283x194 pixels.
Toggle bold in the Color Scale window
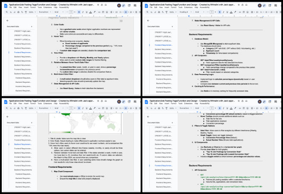click(79, 12)
